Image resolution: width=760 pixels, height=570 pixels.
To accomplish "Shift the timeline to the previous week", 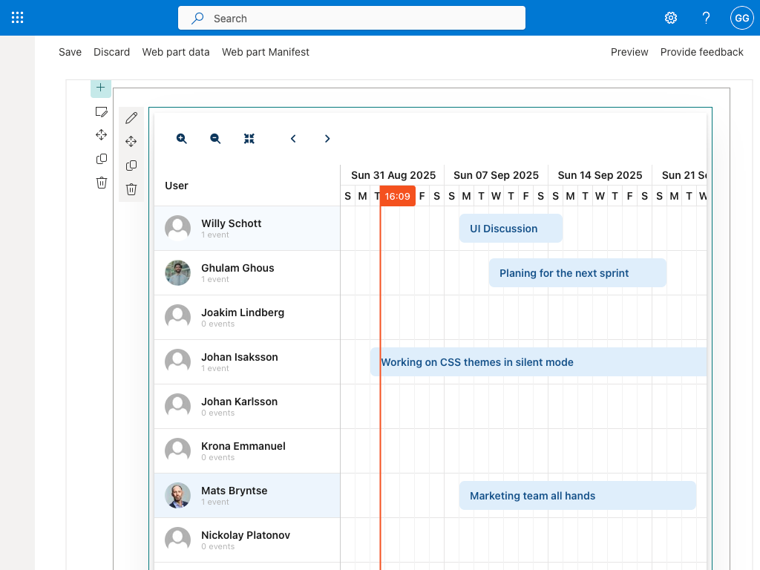I will click(x=292, y=138).
